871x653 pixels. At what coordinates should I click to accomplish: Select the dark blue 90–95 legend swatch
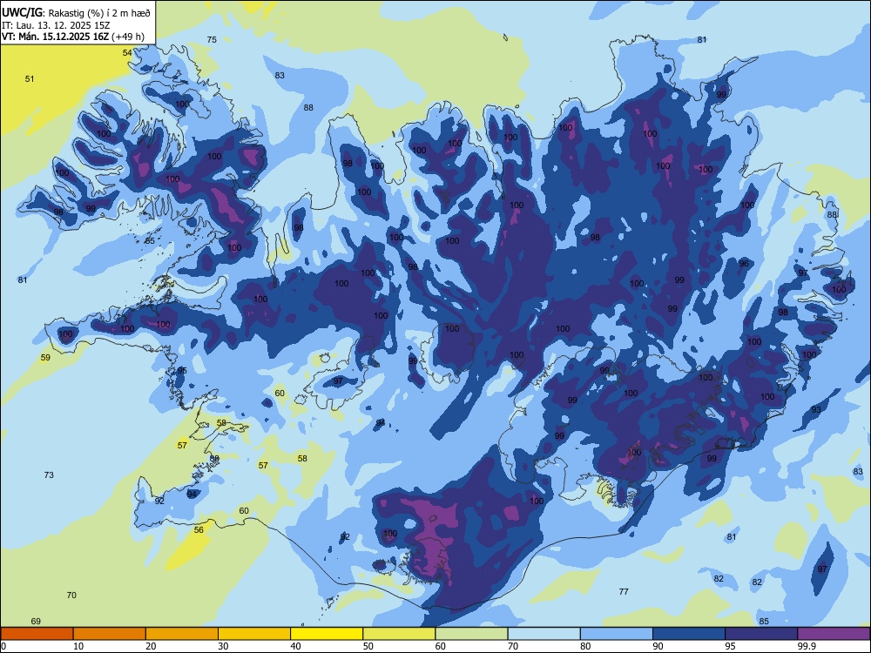(x=689, y=634)
